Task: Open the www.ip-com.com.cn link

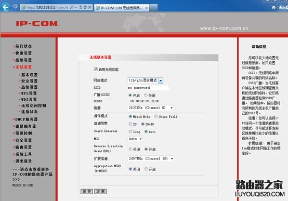Action: (x=224, y=28)
